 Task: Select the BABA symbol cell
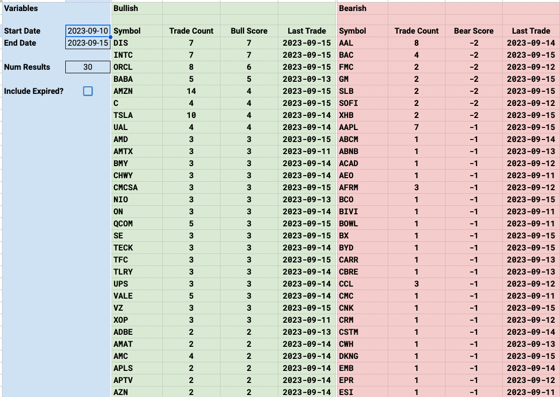(x=137, y=79)
